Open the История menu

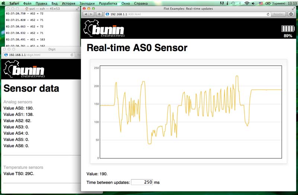pos(69,3)
